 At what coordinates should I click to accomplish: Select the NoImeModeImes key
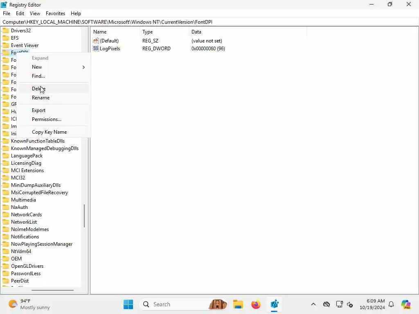tap(29, 229)
